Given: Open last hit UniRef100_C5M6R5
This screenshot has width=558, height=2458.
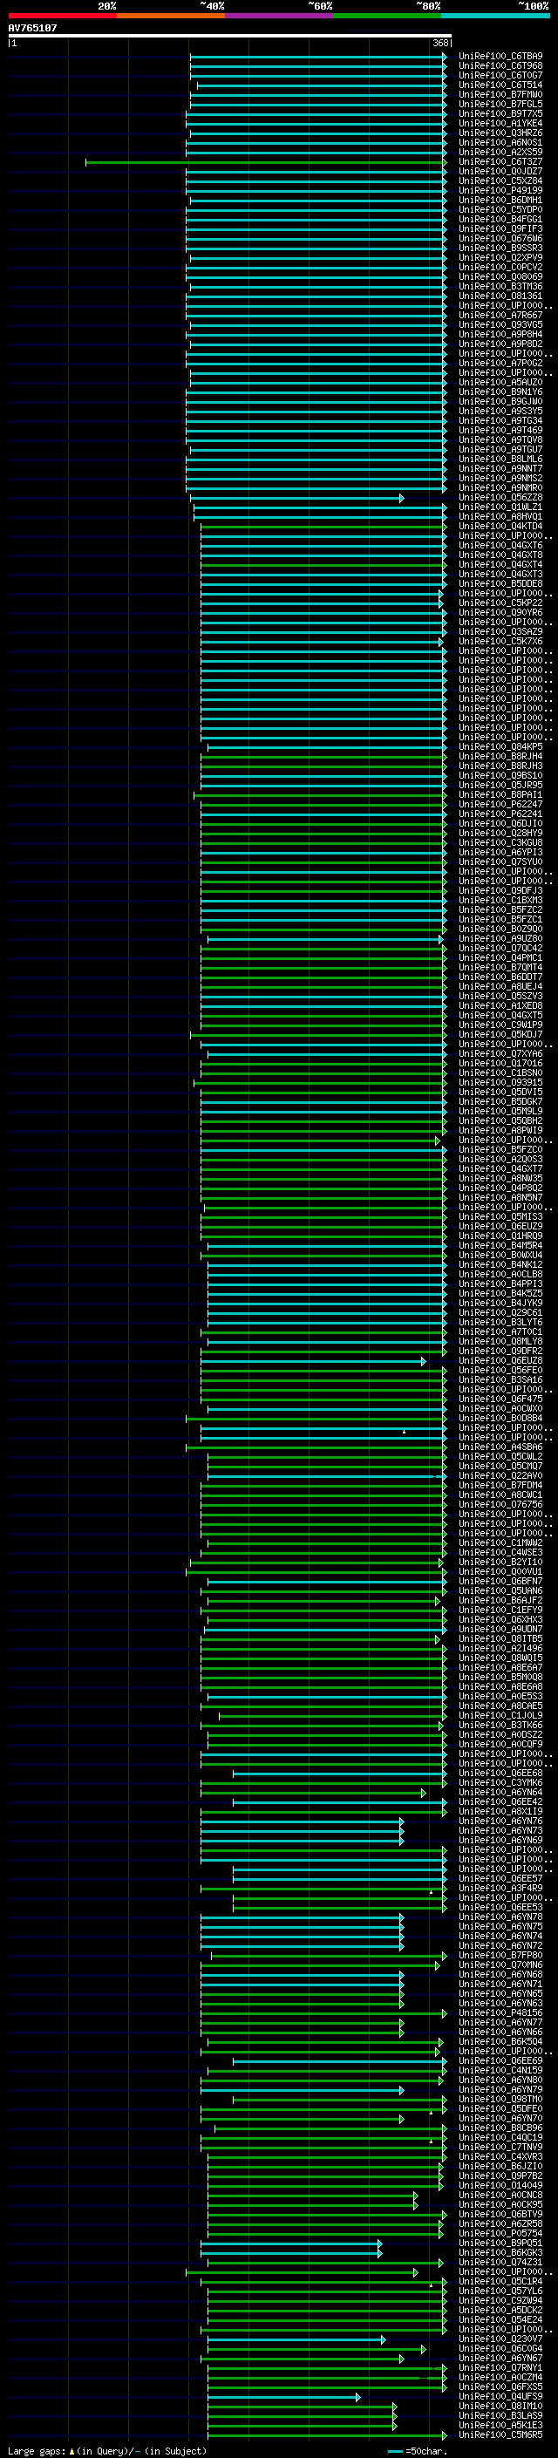Looking at the screenshot, I should (500, 2435).
